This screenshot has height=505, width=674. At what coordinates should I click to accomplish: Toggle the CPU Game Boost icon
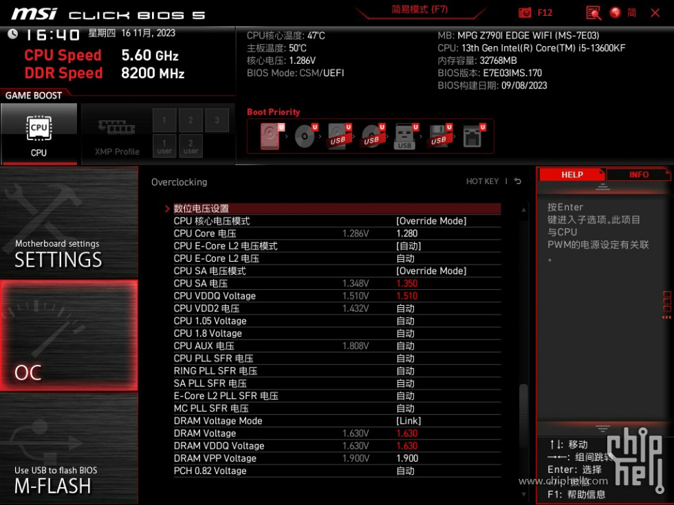[x=39, y=134]
